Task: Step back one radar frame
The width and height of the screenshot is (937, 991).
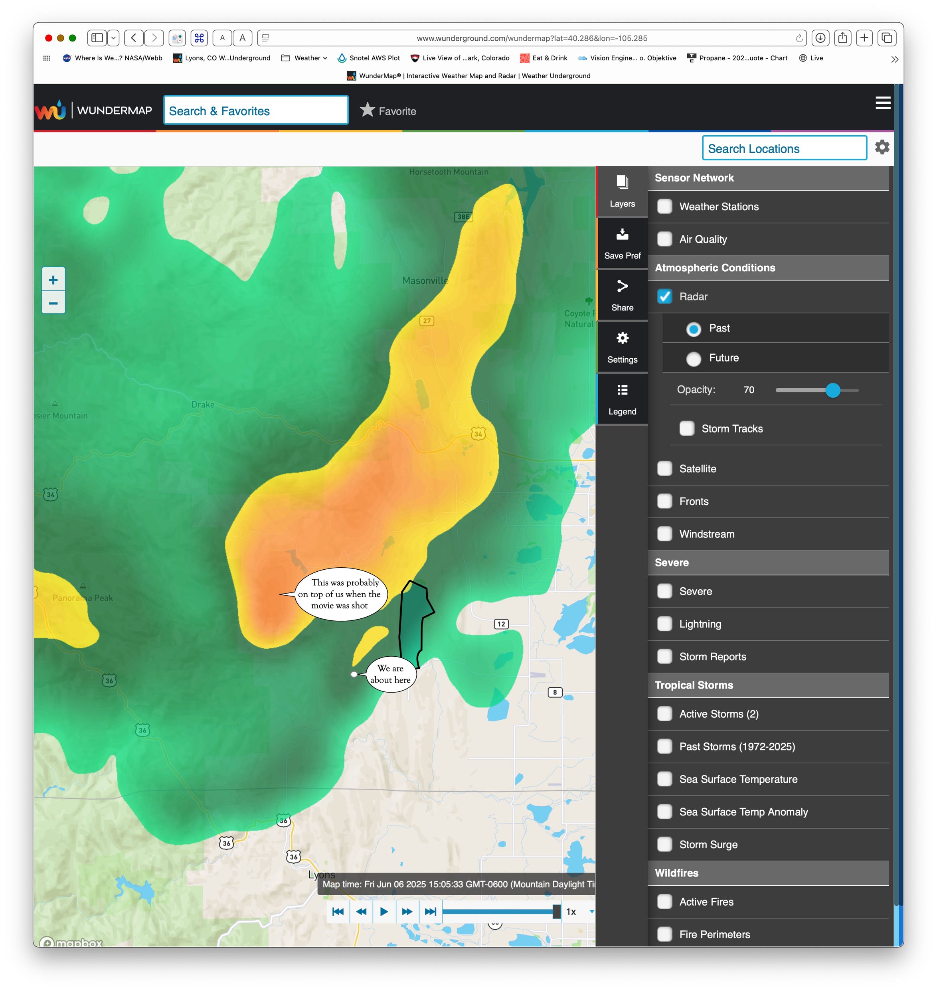Action: pos(361,912)
